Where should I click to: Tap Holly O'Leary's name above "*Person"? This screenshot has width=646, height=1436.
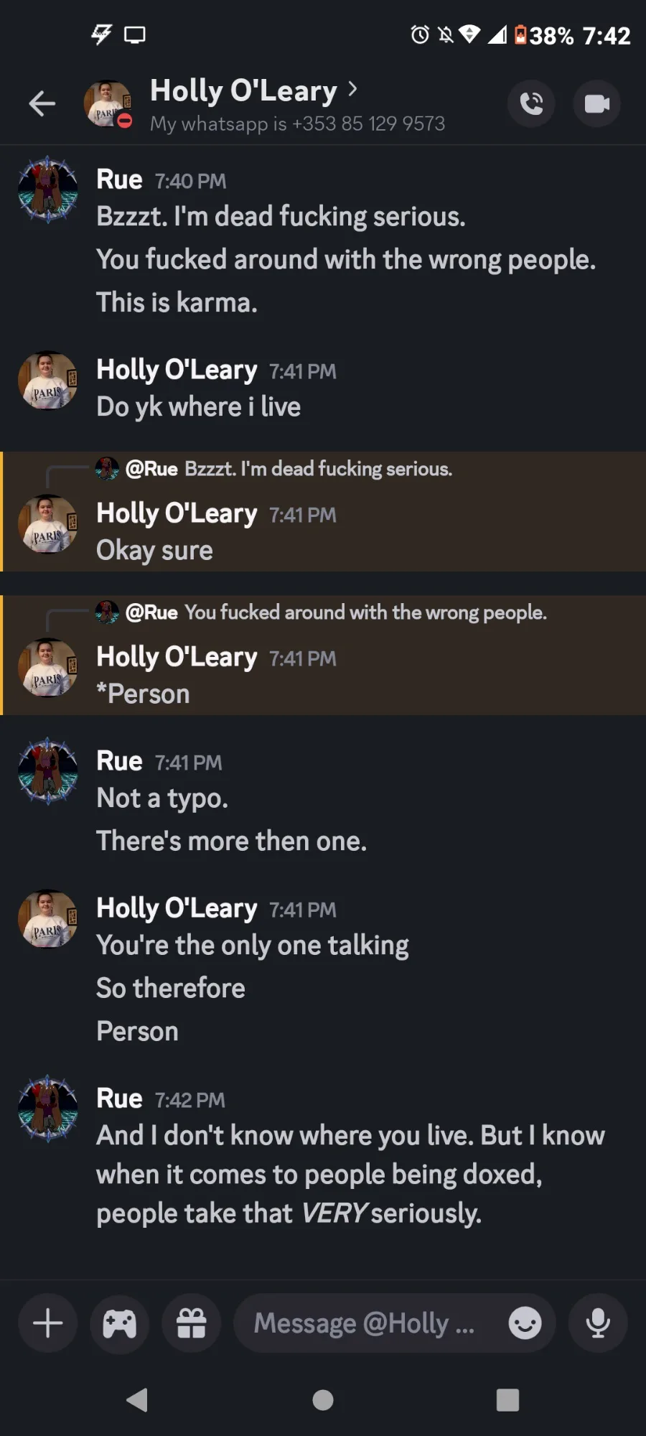(x=177, y=656)
